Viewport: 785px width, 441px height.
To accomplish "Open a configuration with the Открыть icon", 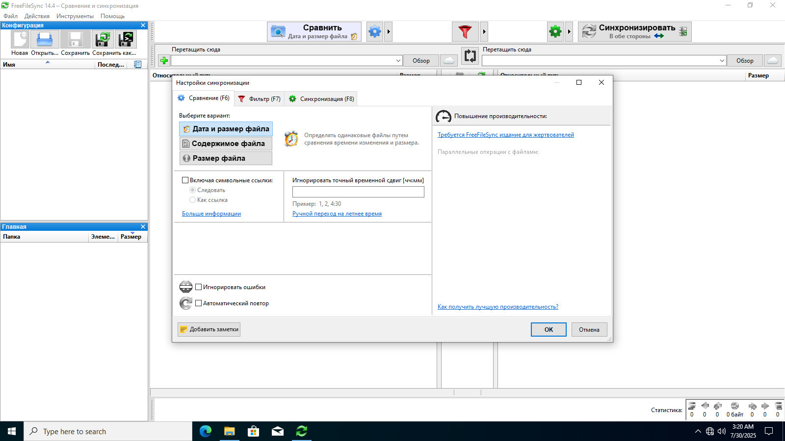I will point(45,40).
